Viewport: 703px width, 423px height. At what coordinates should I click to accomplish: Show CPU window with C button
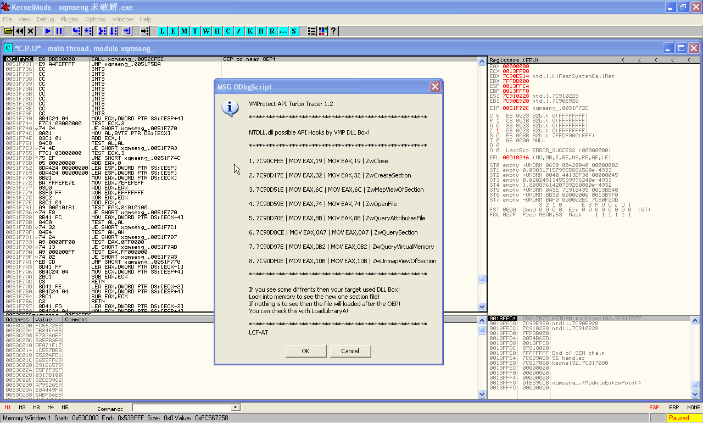[x=228, y=31]
